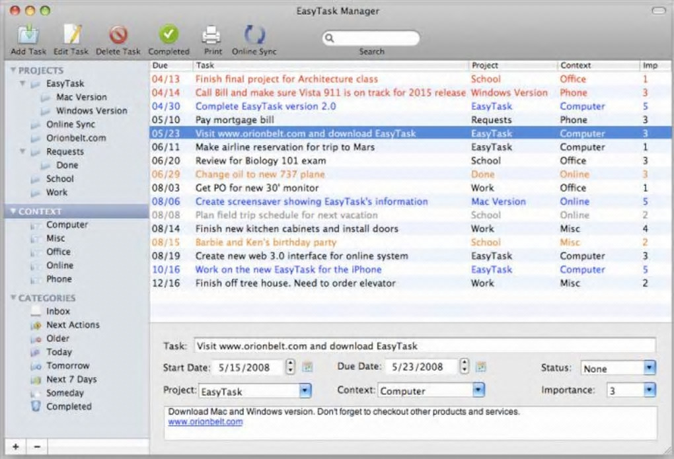Click the Due Date stepper arrows

[x=465, y=367]
